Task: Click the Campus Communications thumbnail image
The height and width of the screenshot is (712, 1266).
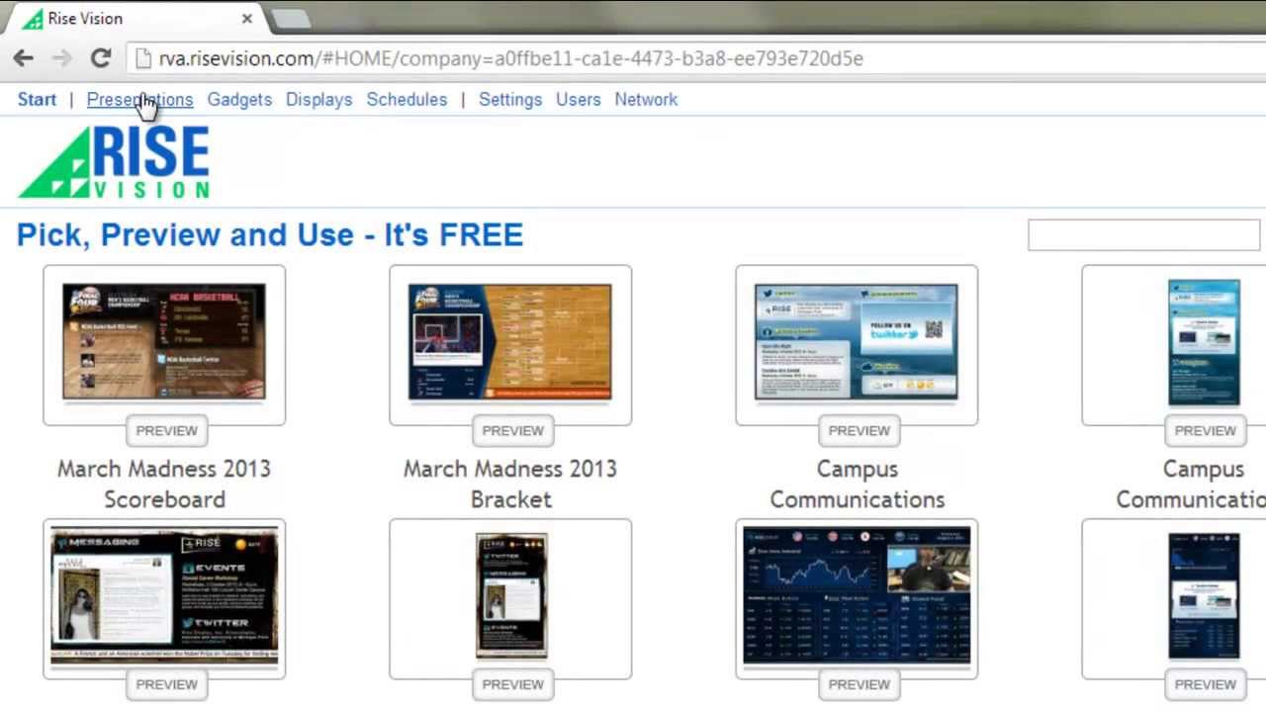Action: (857, 341)
